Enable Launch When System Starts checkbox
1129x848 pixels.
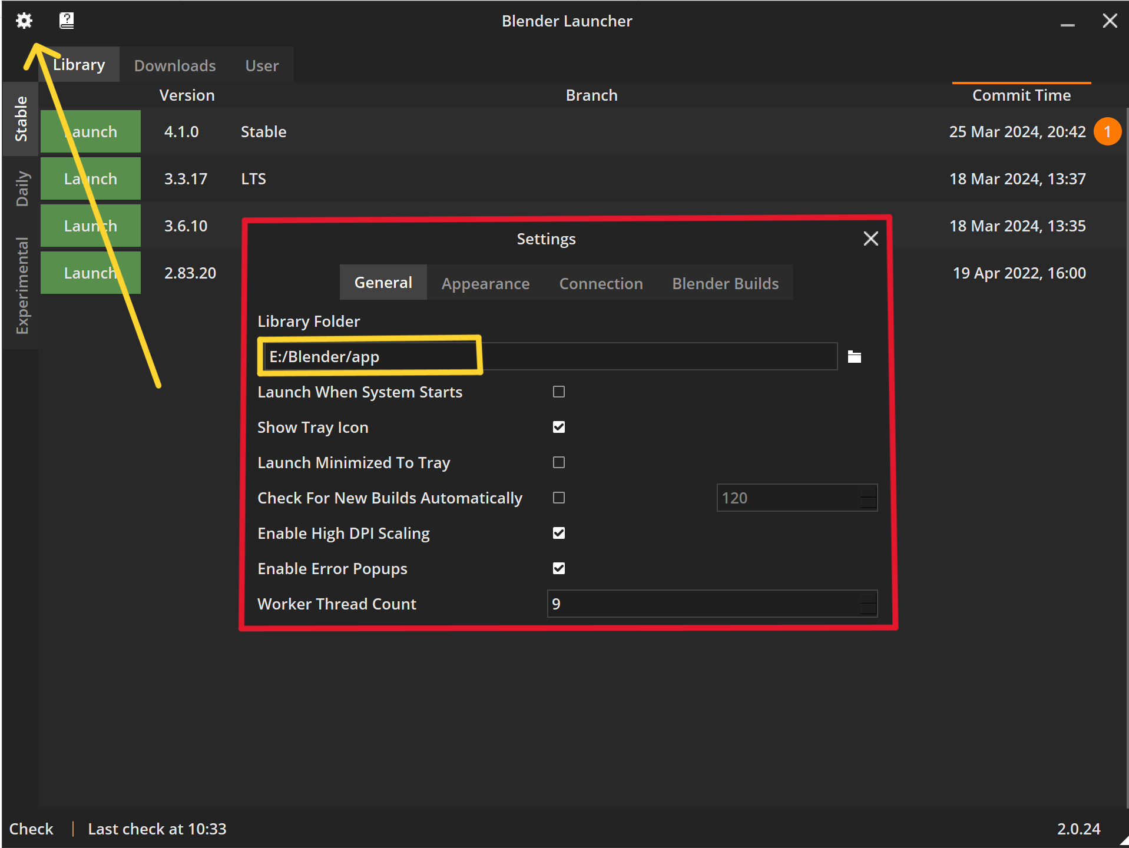click(559, 392)
